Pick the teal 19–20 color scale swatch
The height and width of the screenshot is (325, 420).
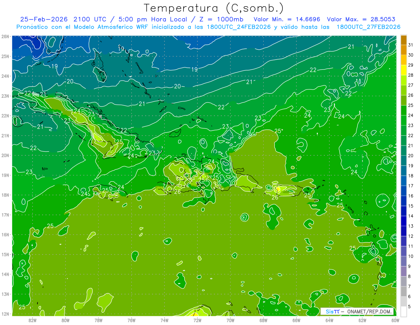[403, 161]
